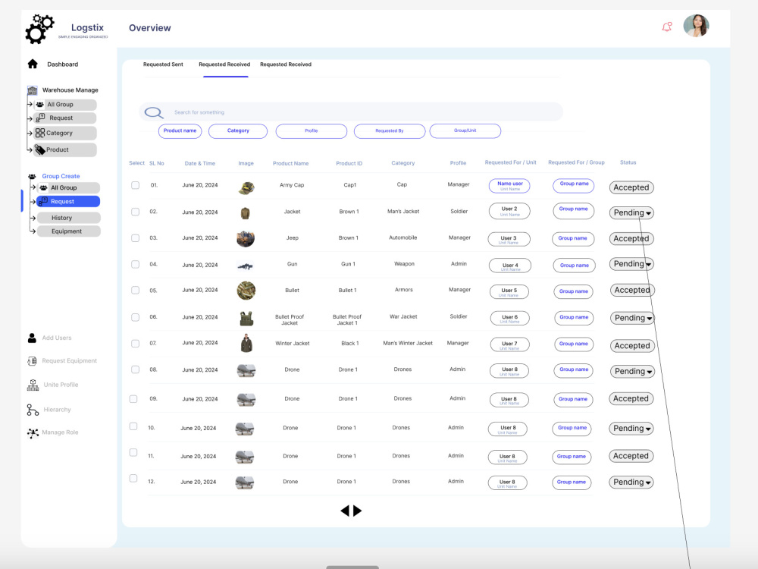Select row 01 Army Cap checkbox
This screenshot has height=569, width=758.
click(x=136, y=185)
